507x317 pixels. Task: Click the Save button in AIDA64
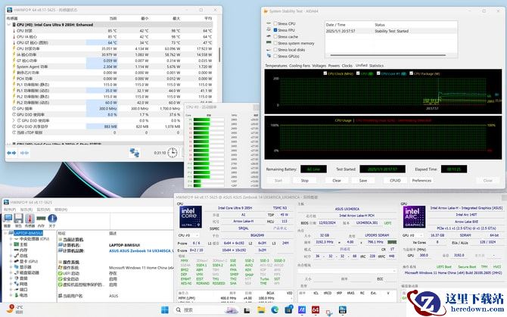tap(363, 180)
